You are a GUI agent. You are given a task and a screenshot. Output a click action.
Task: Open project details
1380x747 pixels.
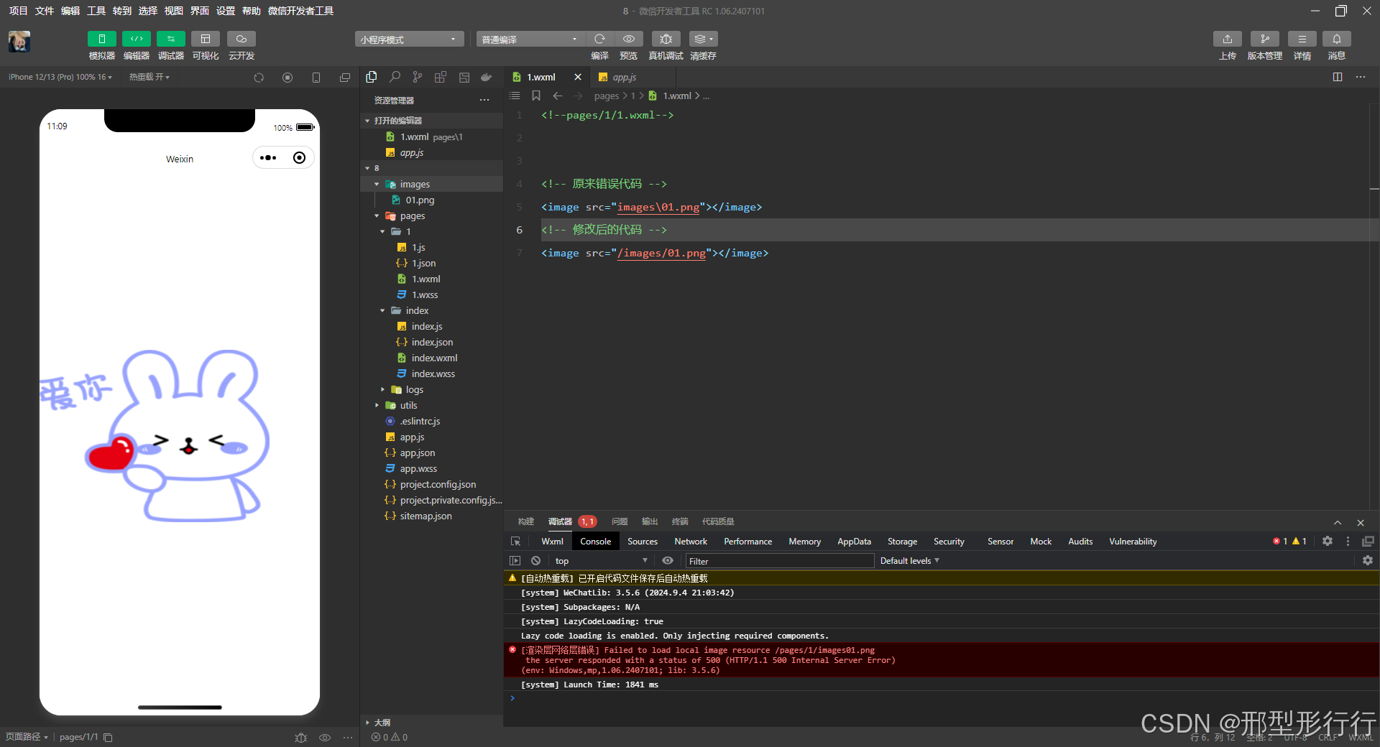(1302, 39)
